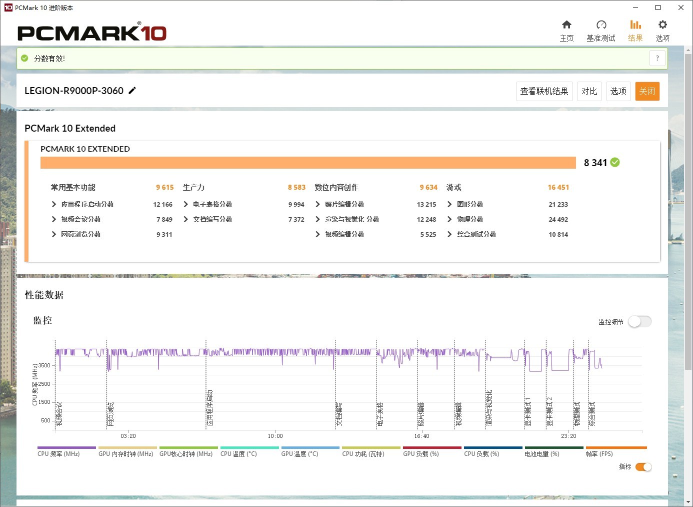
Task: Click the pencil icon beside LEGION-R9000P-3060
Action: pyautogui.click(x=132, y=91)
